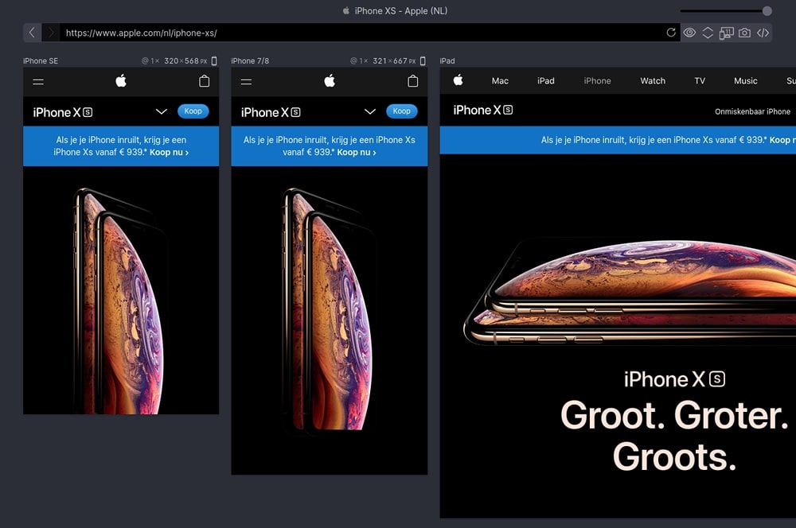Open the iPhone menu item in iPad view
This screenshot has width=796, height=528.
(x=597, y=80)
